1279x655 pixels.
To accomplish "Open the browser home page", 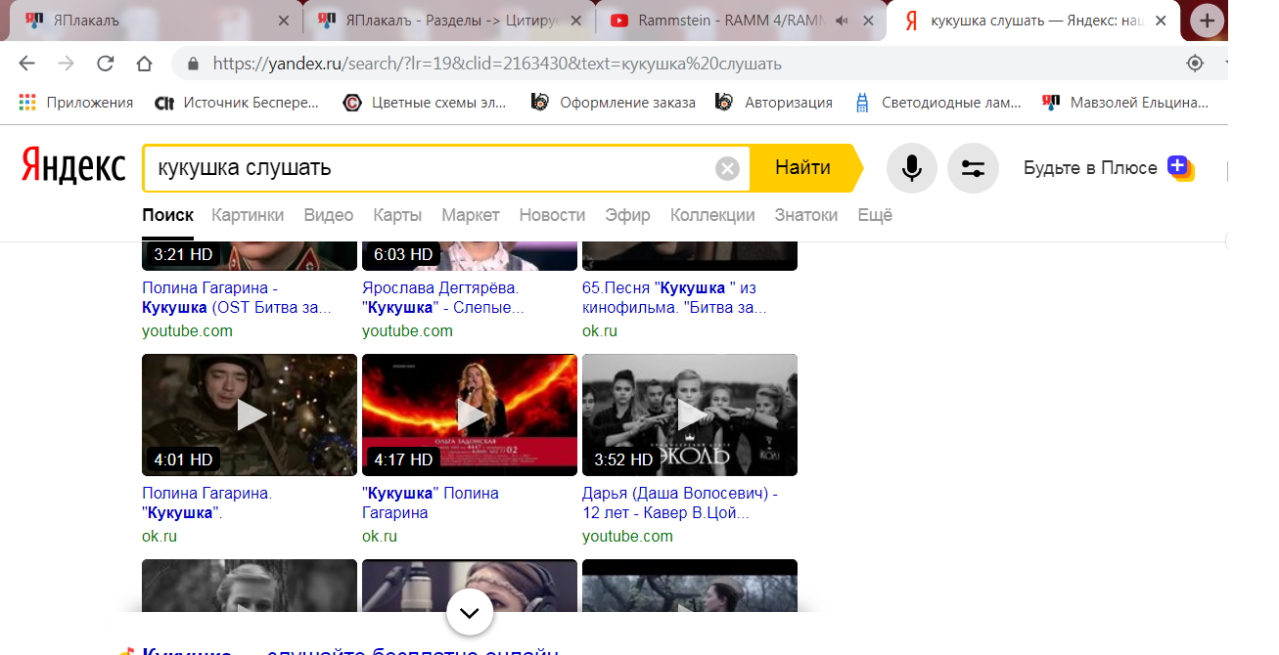I will [x=144, y=64].
